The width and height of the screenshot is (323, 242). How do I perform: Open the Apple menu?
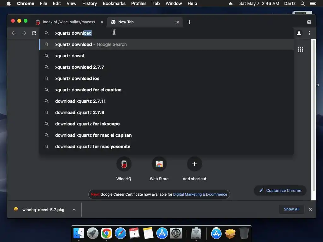tap(9, 3)
